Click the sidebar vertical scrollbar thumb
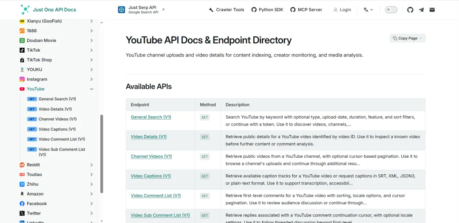459x223 pixels. coord(102,153)
